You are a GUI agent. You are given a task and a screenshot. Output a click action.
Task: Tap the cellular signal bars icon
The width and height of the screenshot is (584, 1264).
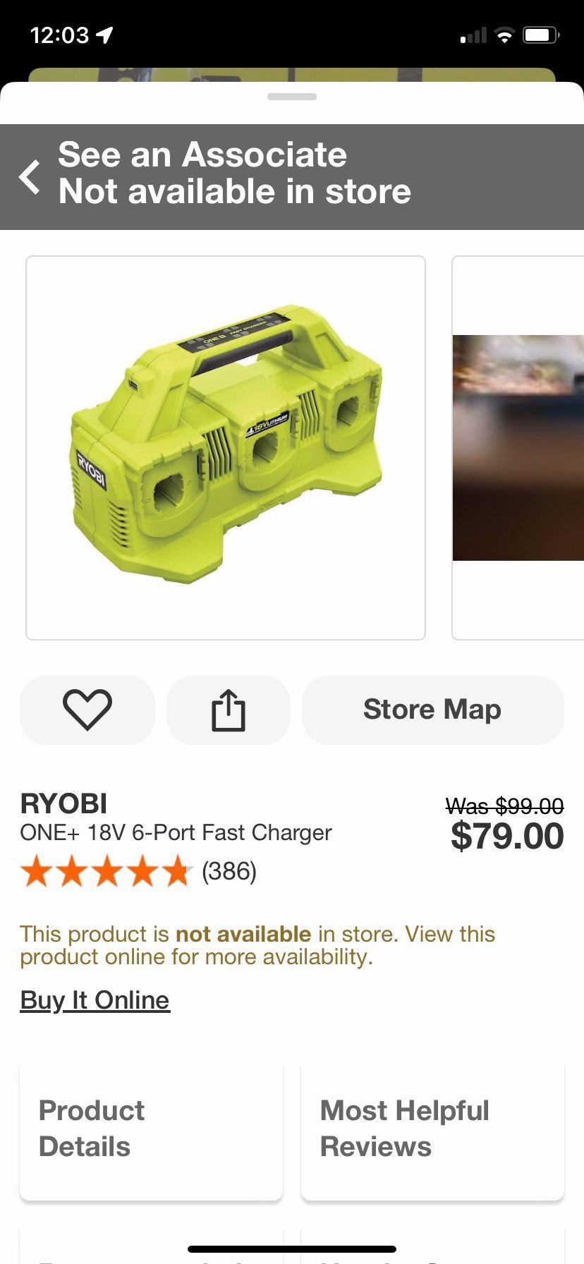473,35
